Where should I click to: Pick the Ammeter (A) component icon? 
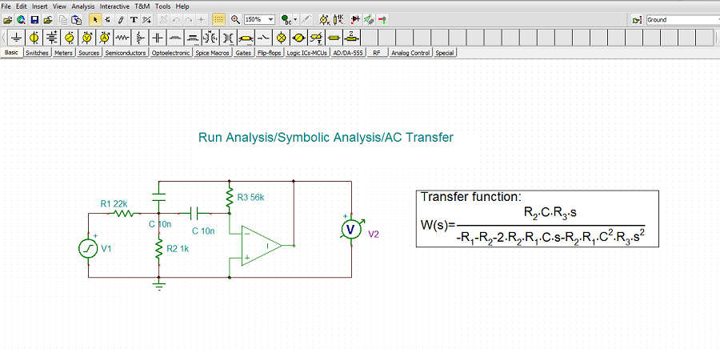pos(104,38)
